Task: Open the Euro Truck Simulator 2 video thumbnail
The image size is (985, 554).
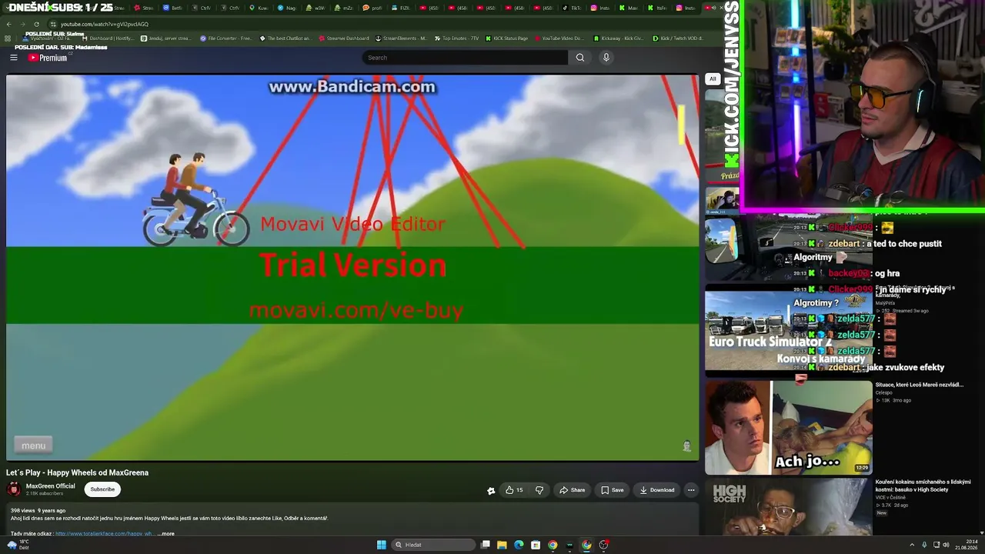Action: [789, 331]
